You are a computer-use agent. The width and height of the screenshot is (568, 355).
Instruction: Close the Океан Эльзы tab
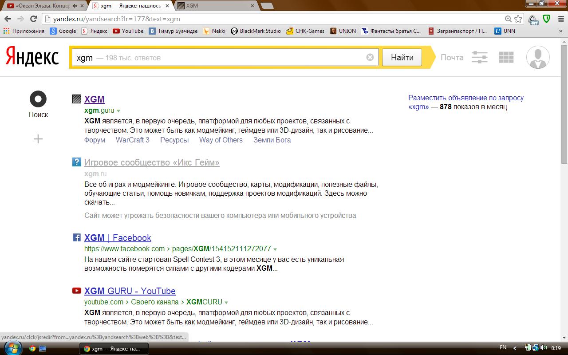point(83,6)
